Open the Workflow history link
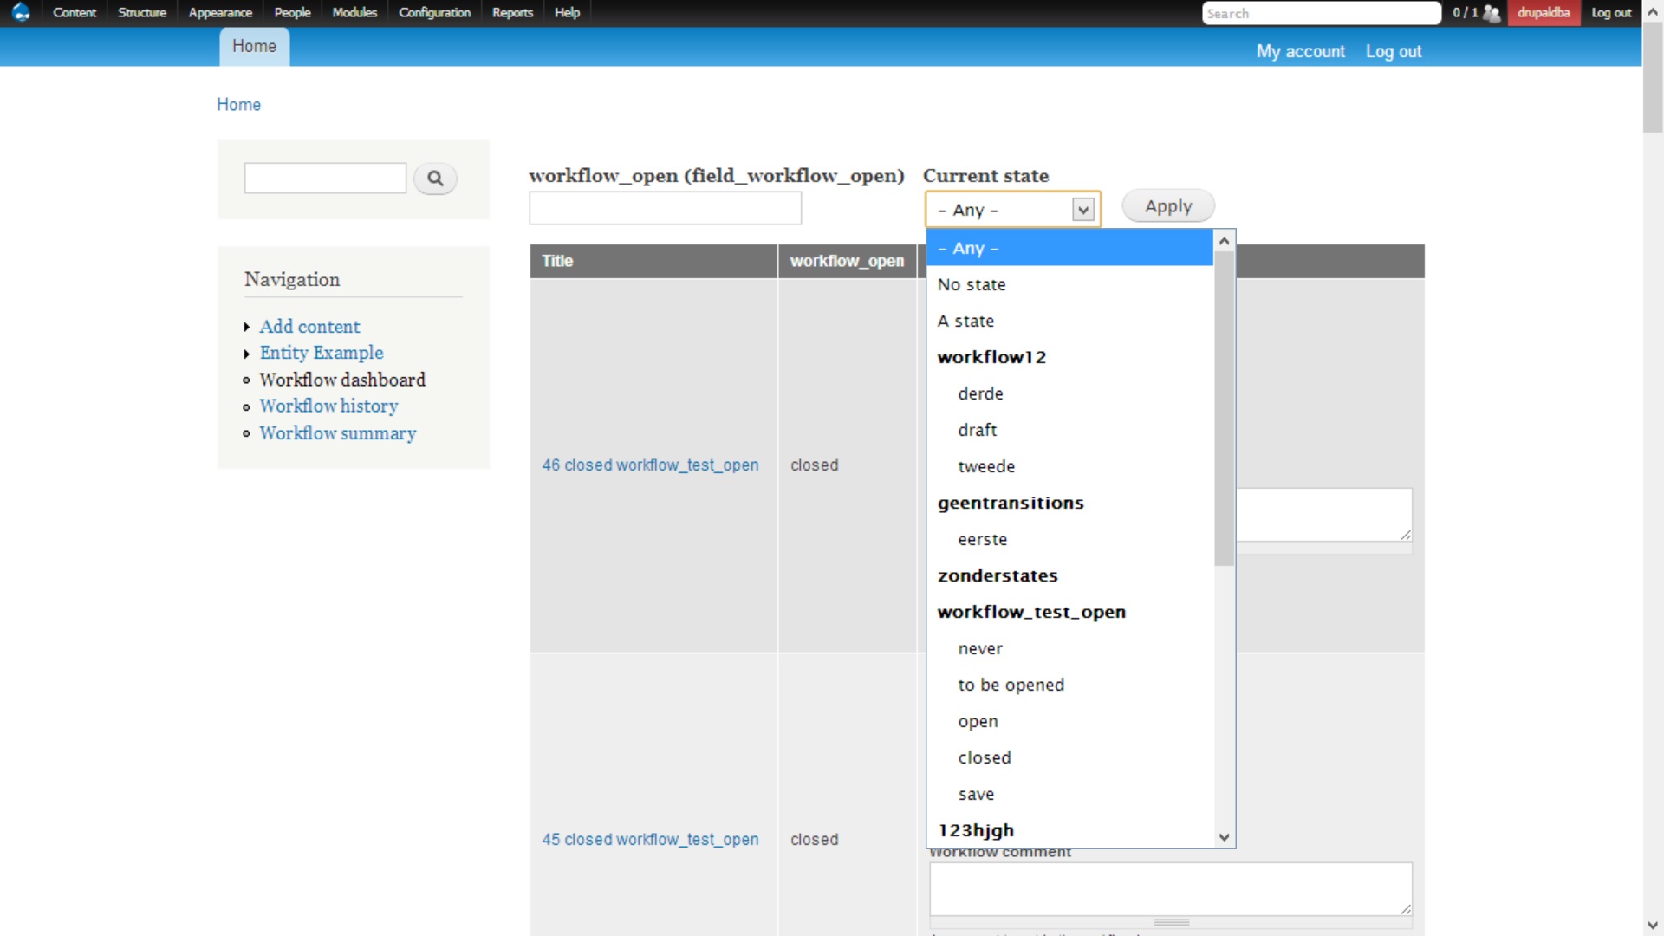The image size is (1664, 936). coord(328,406)
